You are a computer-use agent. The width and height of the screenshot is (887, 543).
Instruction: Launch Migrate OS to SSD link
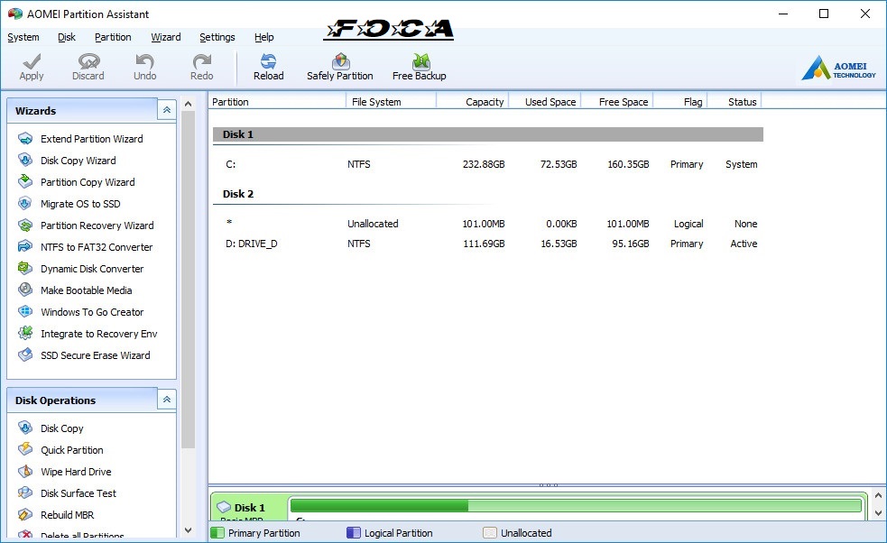coord(80,204)
